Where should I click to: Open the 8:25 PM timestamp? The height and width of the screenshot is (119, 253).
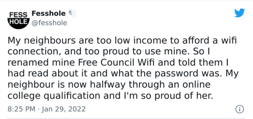[21, 109]
